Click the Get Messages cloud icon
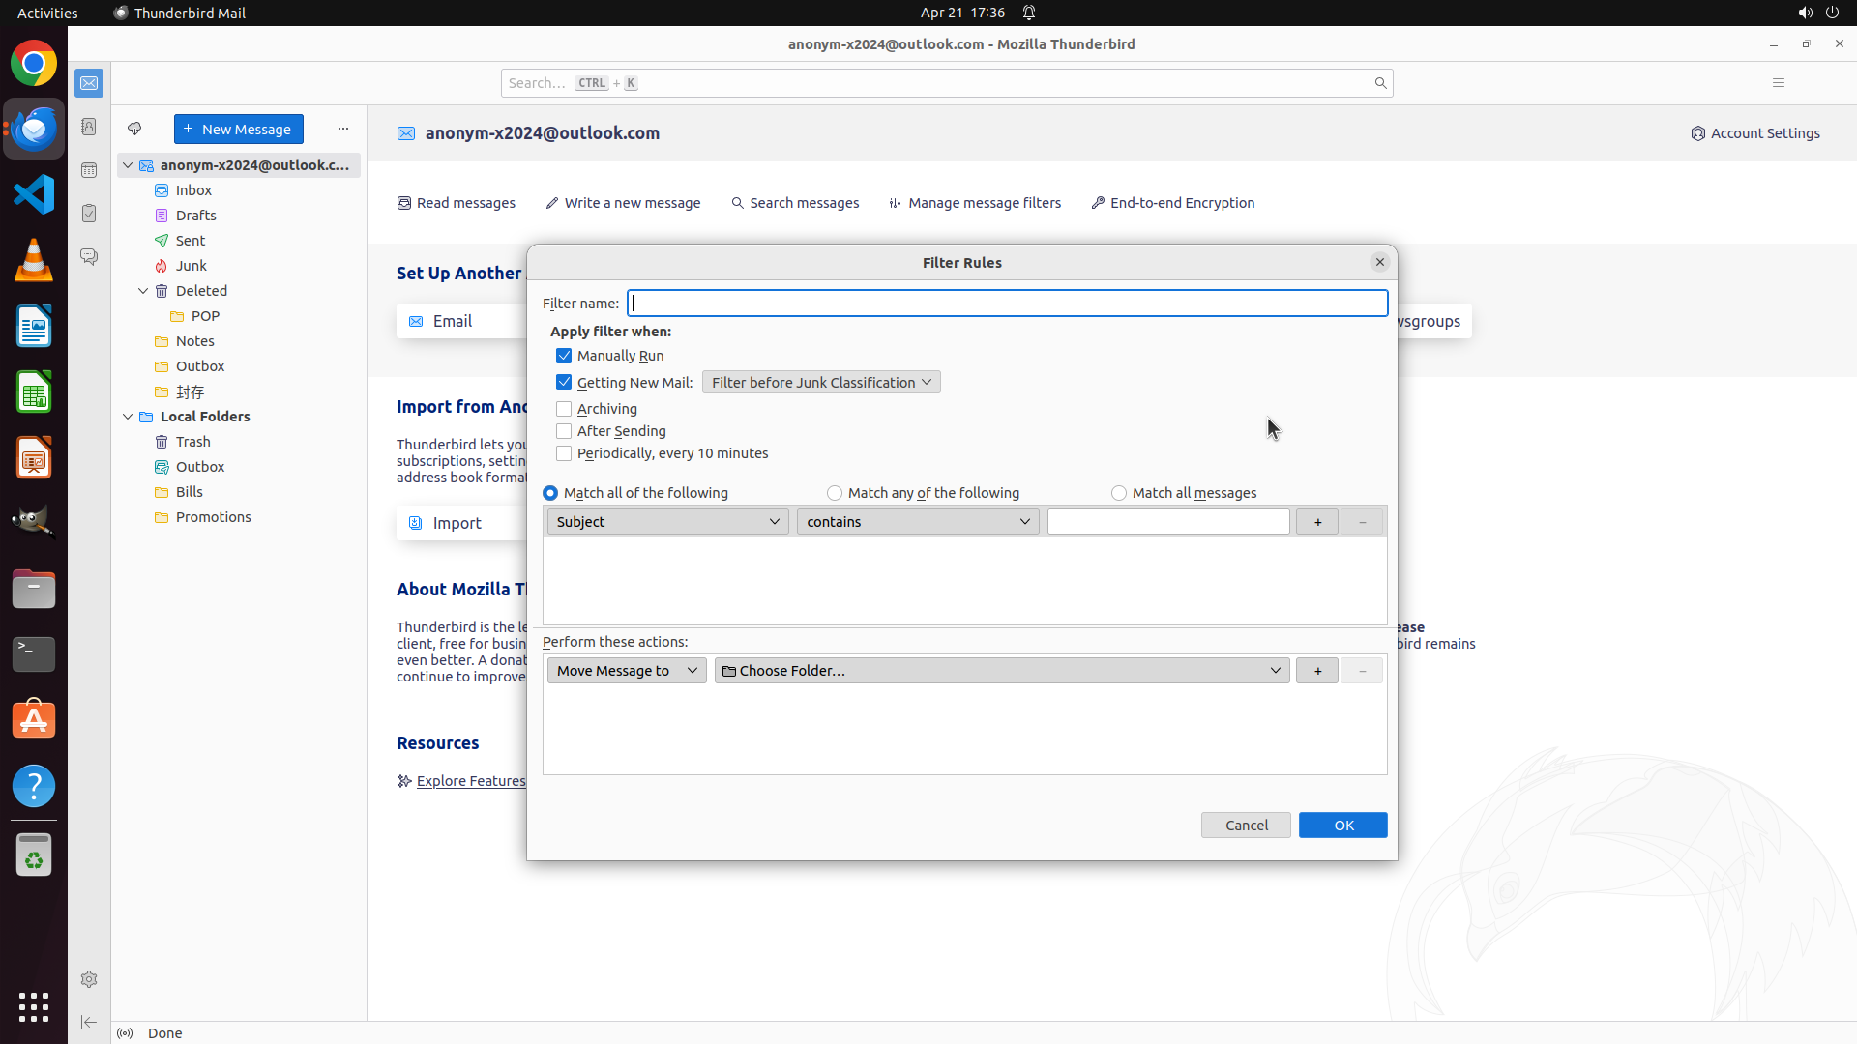Viewport: 1857px width, 1044px height. coord(134,129)
